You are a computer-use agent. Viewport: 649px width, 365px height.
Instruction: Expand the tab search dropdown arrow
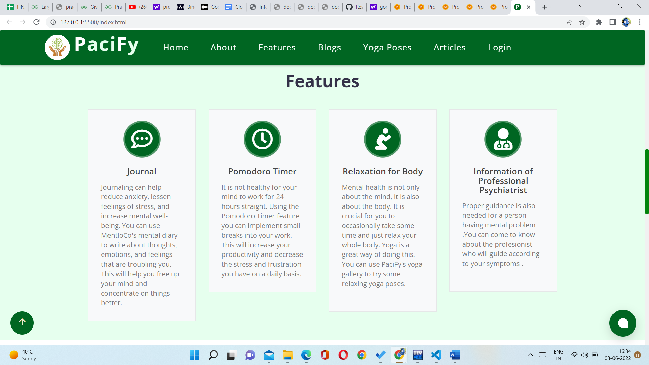tap(581, 7)
